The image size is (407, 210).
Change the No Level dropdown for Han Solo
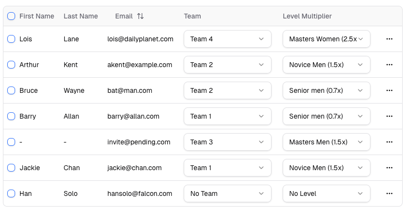pos(326,193)
